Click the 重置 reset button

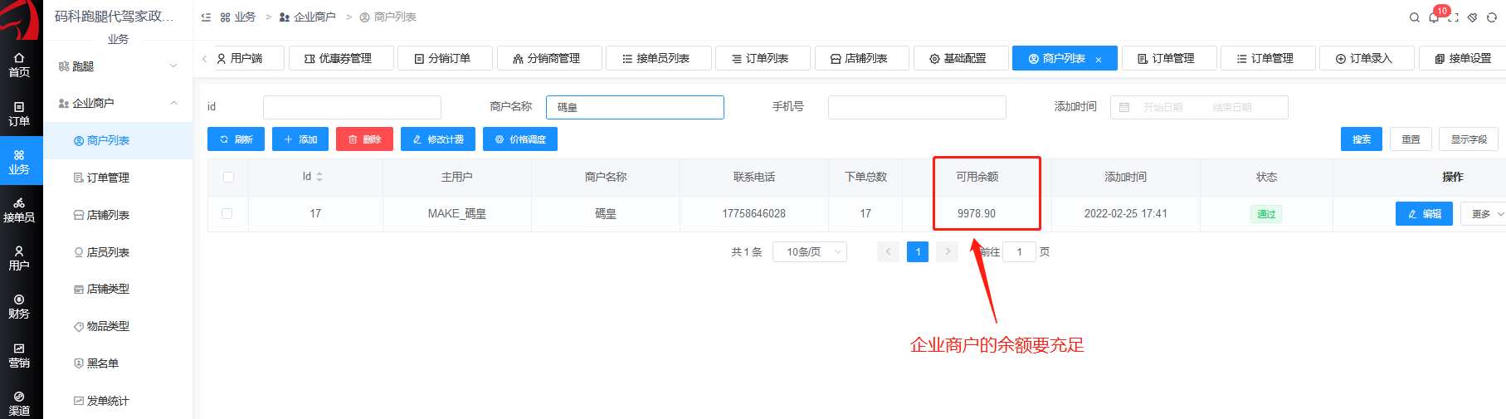coord(1411,139)
